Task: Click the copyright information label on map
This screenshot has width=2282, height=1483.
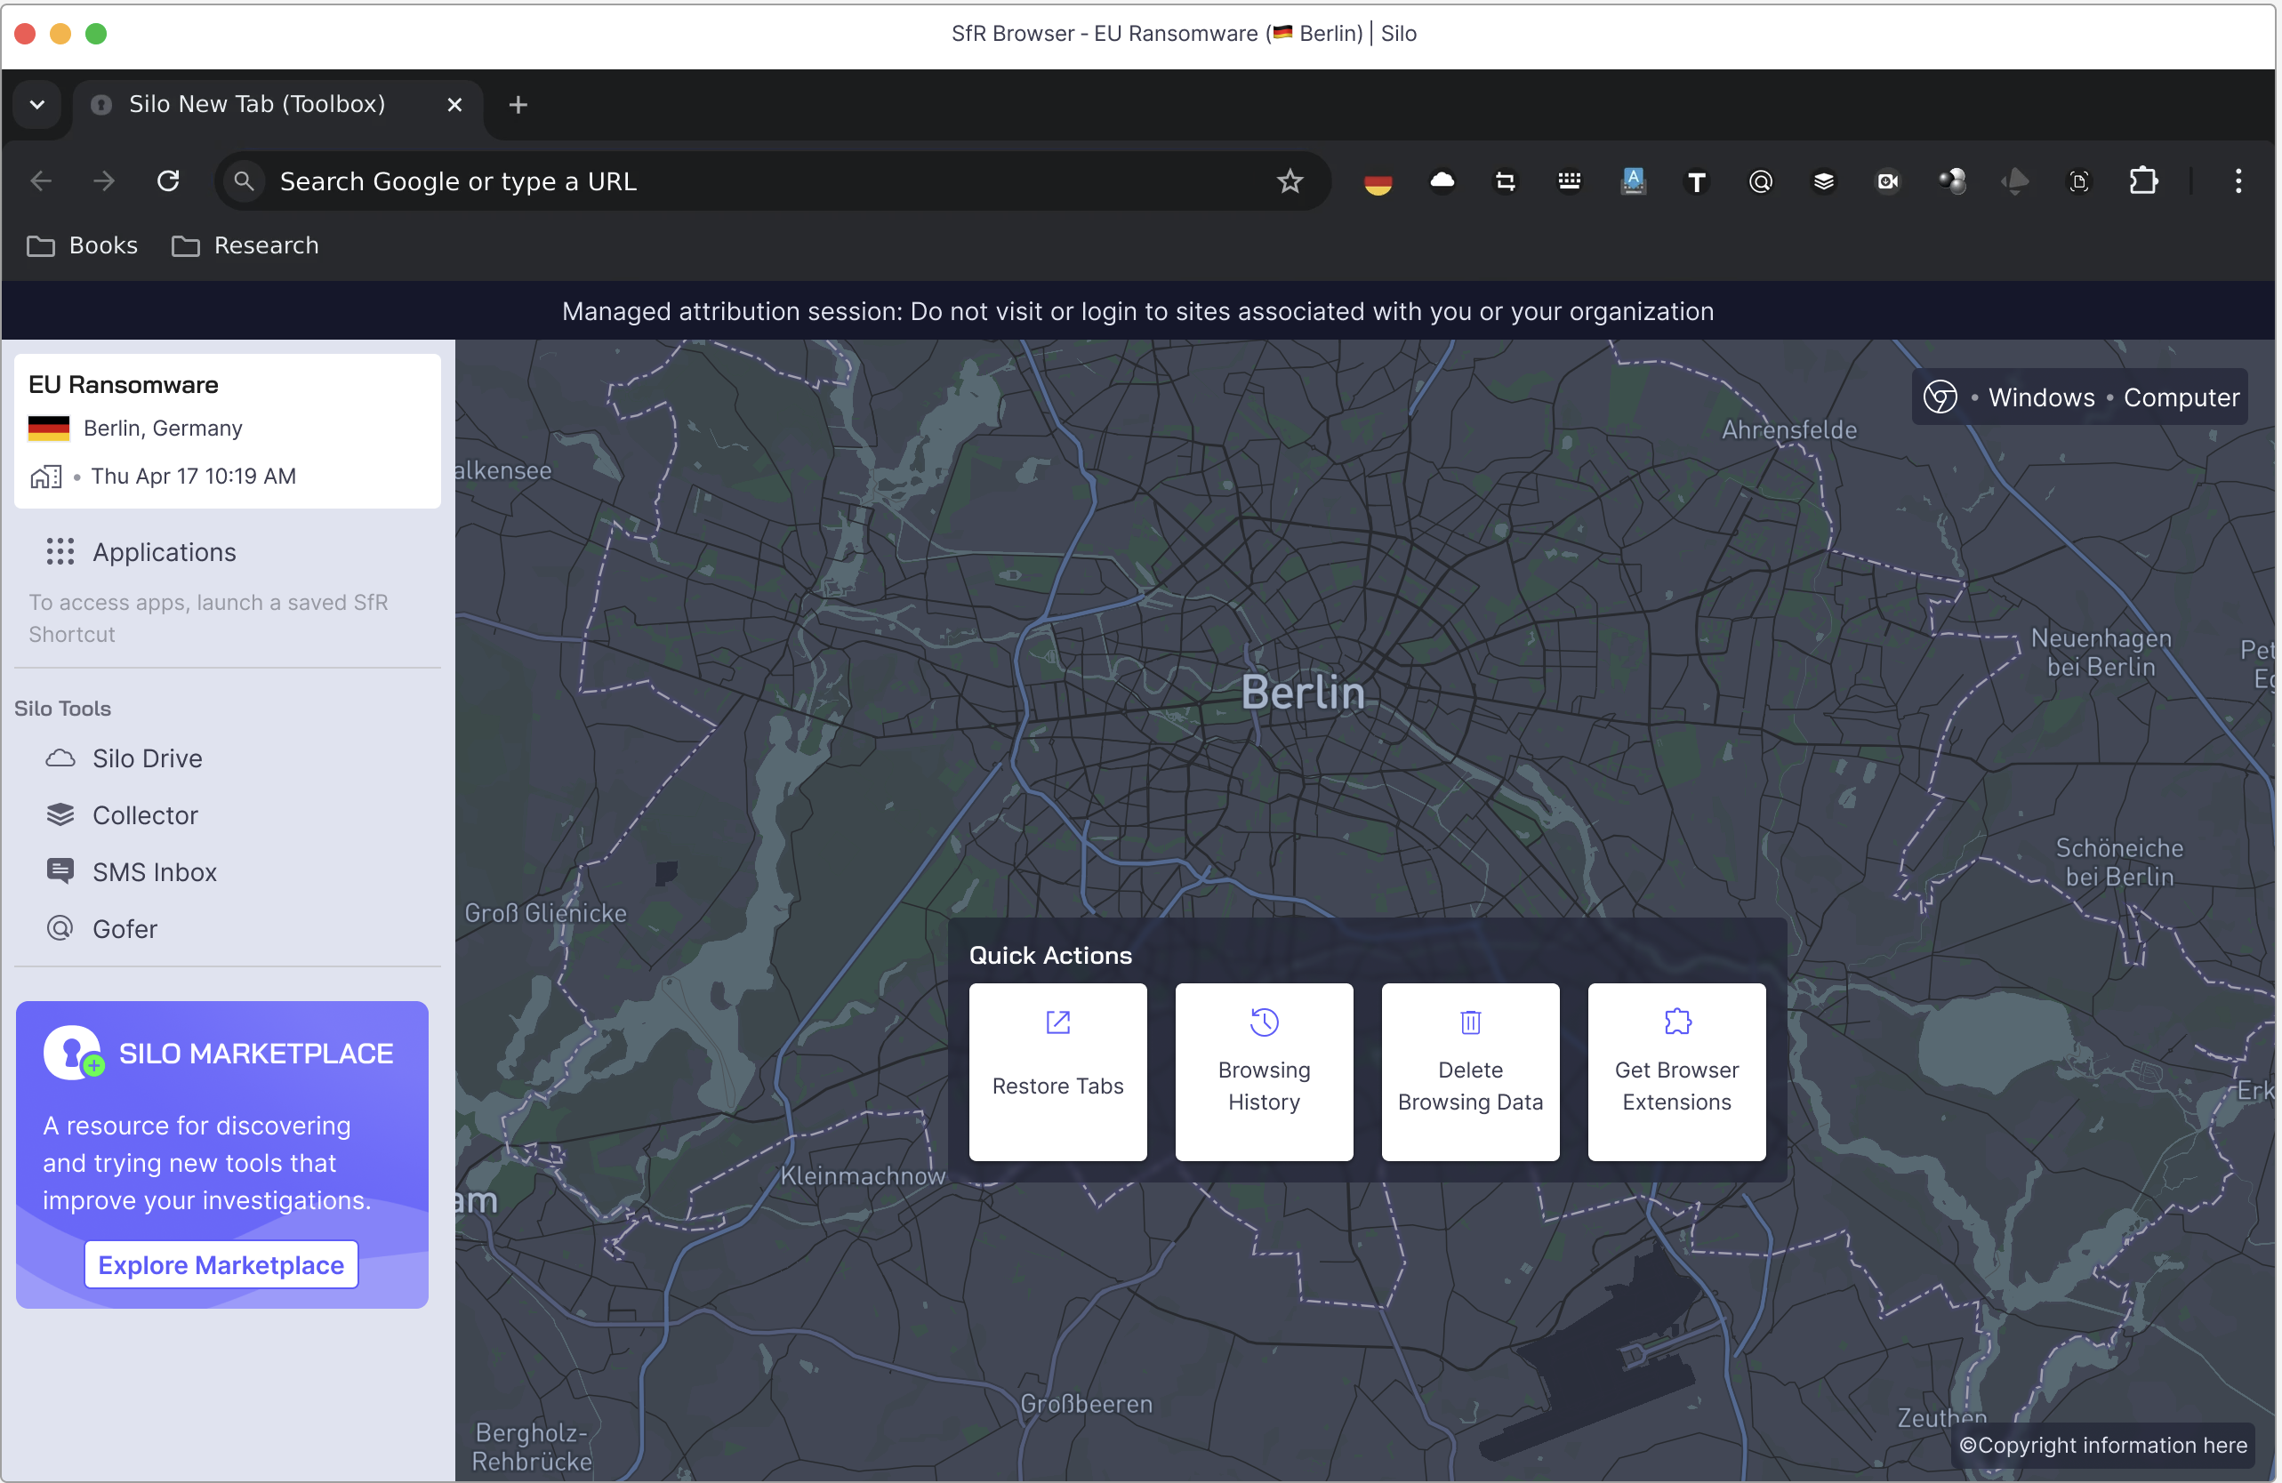Action: point(2102,1445)
